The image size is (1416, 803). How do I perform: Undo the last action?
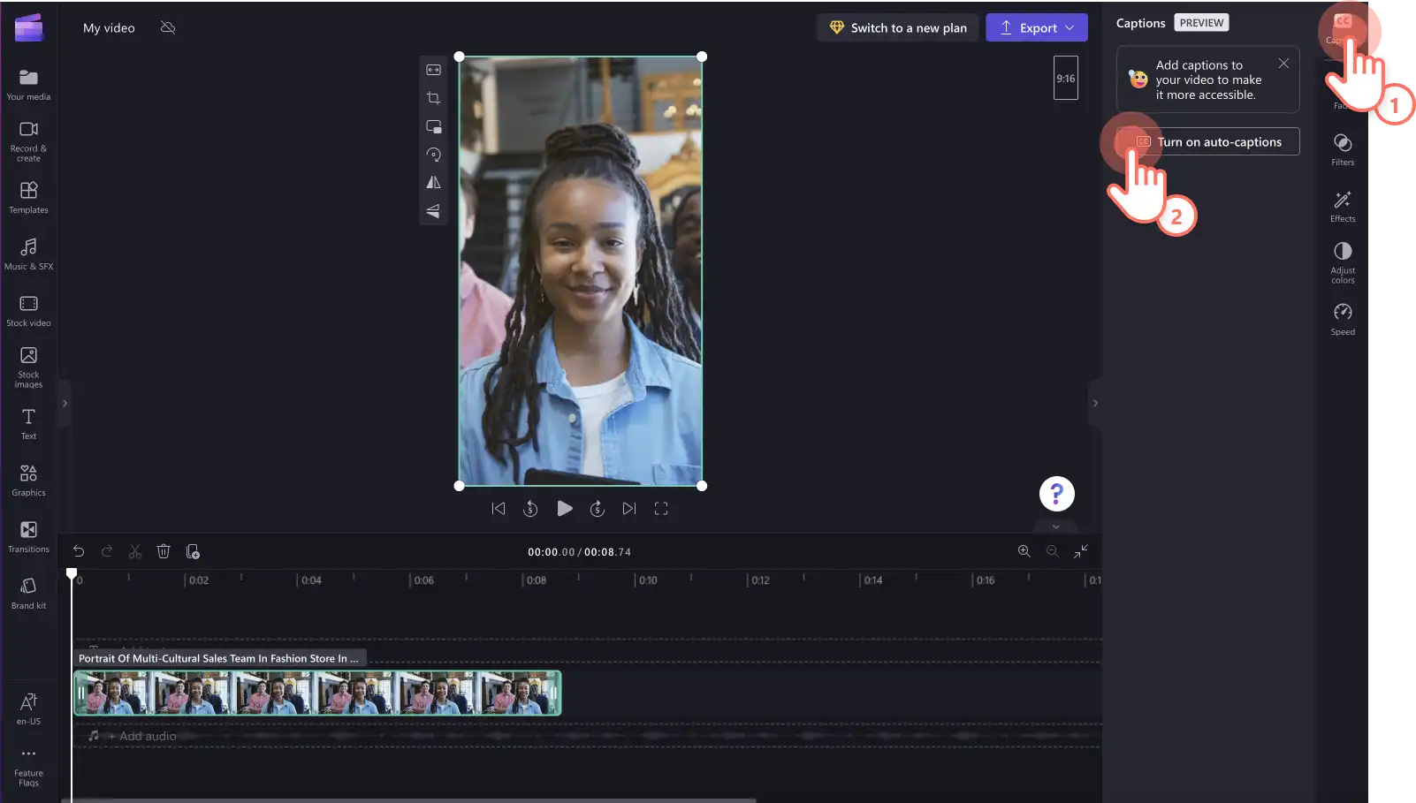79,551
